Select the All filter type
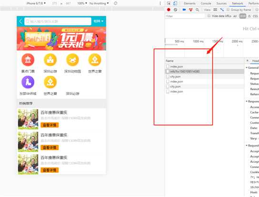This screenshot has height=197, width=259. point(235,16)
